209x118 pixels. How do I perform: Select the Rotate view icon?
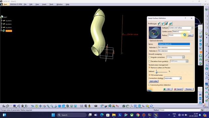click(44, 106)
